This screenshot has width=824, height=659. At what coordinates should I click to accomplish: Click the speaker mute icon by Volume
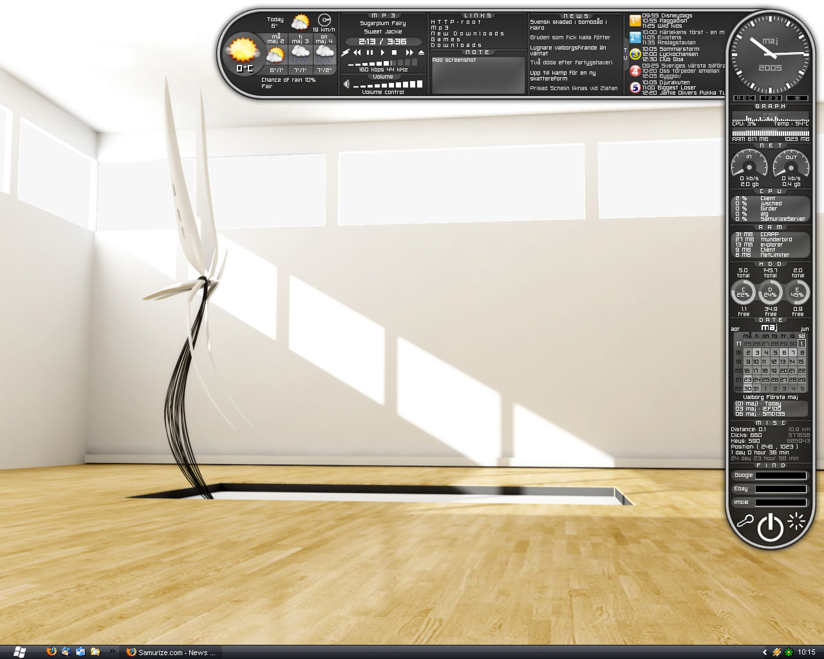346,84
